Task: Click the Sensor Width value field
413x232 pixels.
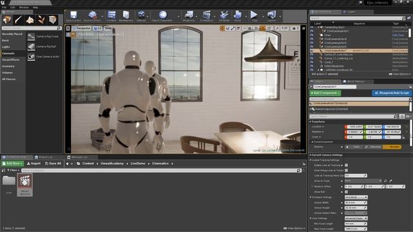Action: point(356,202)
